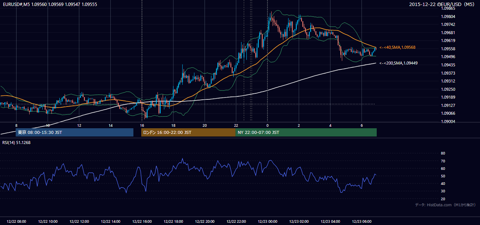Viewport: 480px width, 225px height.
Task: Click the 12/22 18:00 bottom time label
Action: coord(173,221)
